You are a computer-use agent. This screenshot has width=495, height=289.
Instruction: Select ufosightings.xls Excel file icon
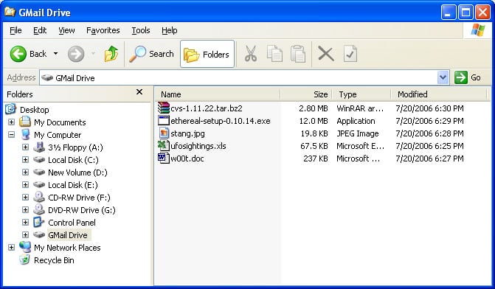[x=163, y=145]
